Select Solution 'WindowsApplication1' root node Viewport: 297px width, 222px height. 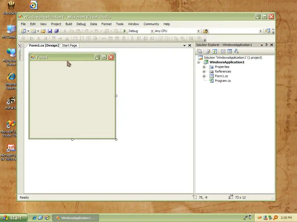click(x=233, y=58)
